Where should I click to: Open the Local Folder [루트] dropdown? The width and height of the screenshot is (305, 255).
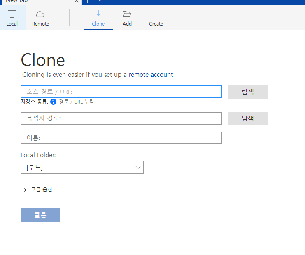pyautogui.click(x=82, y=167)
